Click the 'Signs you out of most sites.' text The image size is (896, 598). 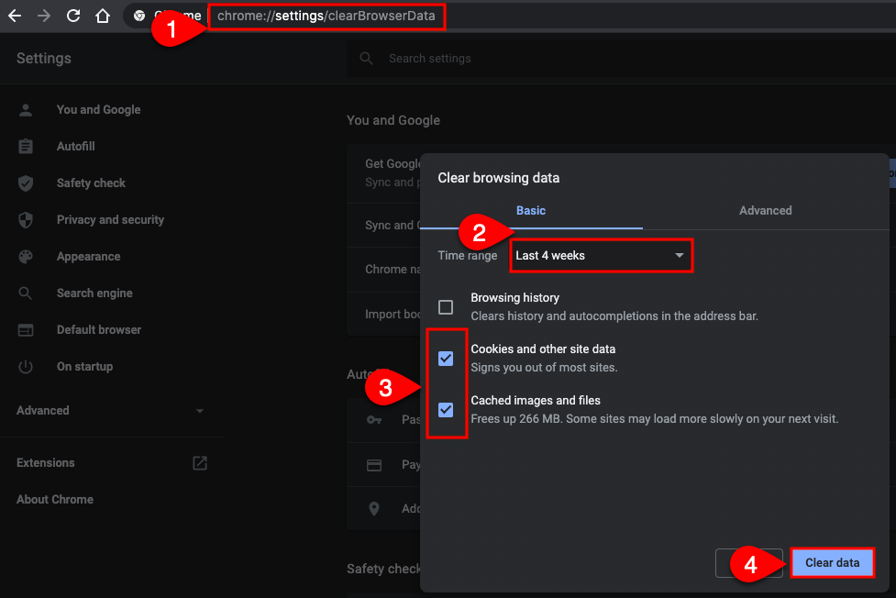pyautogui.click(x=544, y=368)
